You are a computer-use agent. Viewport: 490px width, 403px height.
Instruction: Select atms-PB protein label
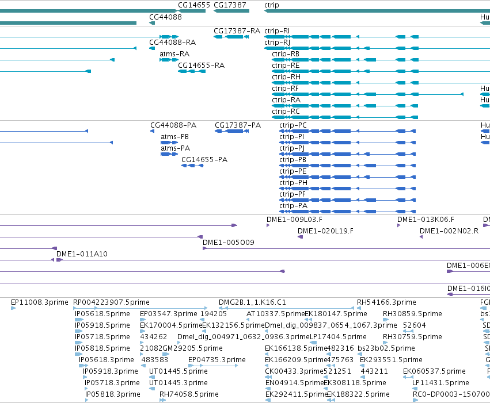point(174,137)
